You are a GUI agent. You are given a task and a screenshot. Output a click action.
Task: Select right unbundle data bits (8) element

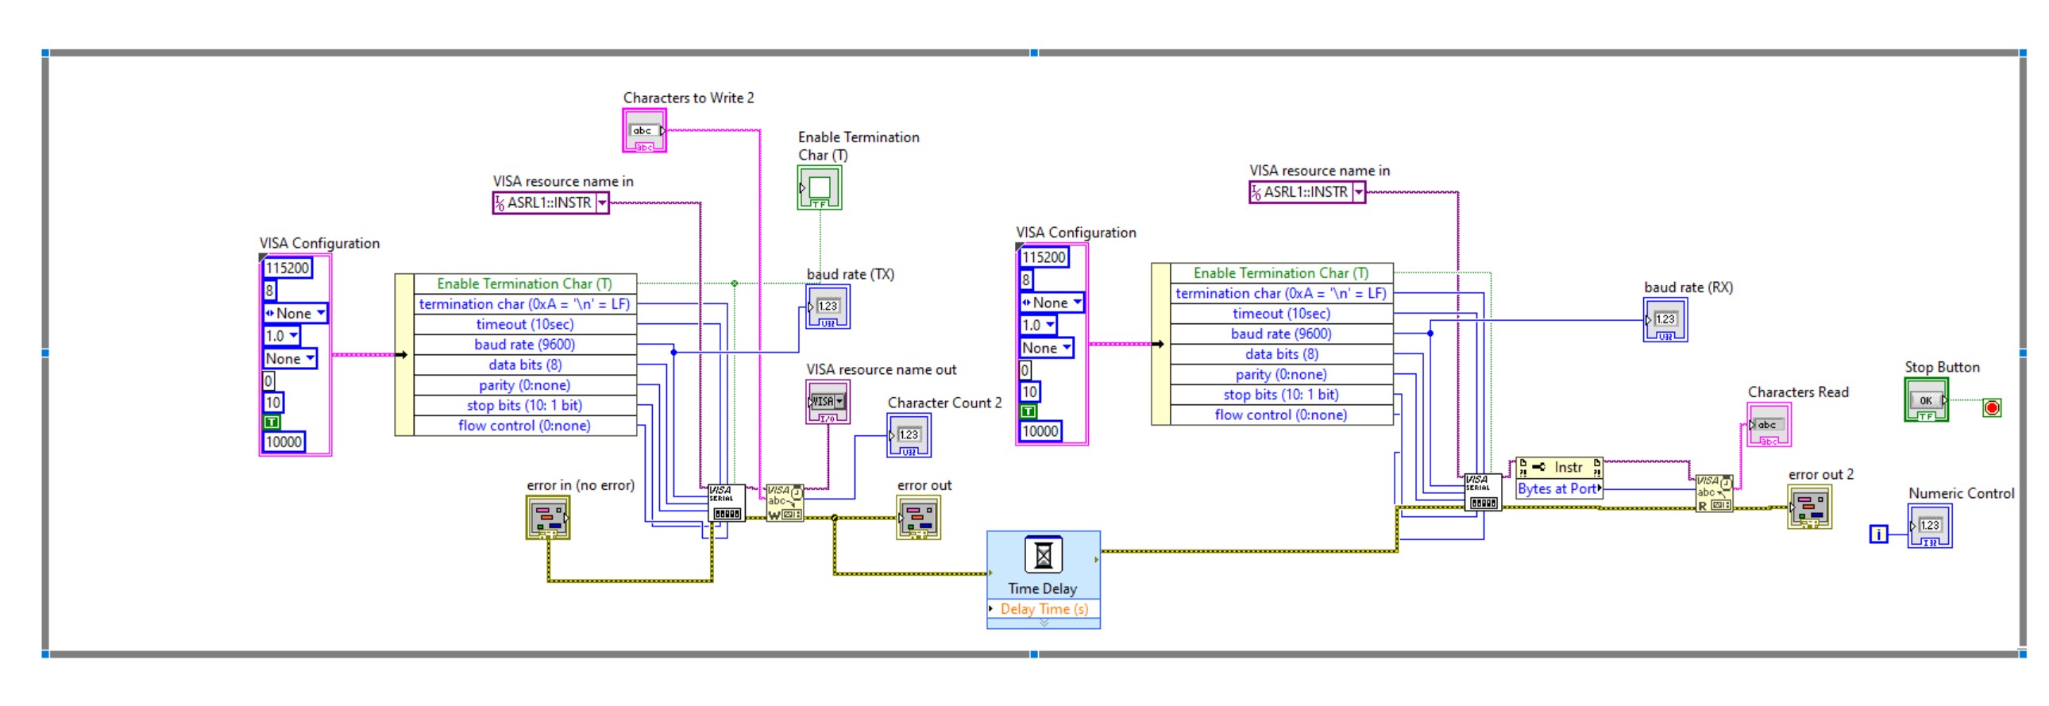coord(1282,355)
